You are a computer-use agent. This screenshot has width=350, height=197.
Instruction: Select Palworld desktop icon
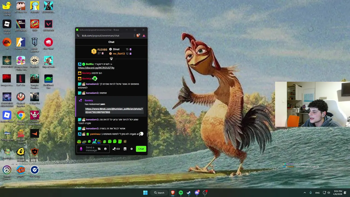[x=34, y=7]
